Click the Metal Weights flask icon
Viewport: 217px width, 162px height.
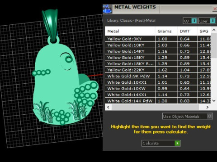pyautogui.click(x=107, y=9)
